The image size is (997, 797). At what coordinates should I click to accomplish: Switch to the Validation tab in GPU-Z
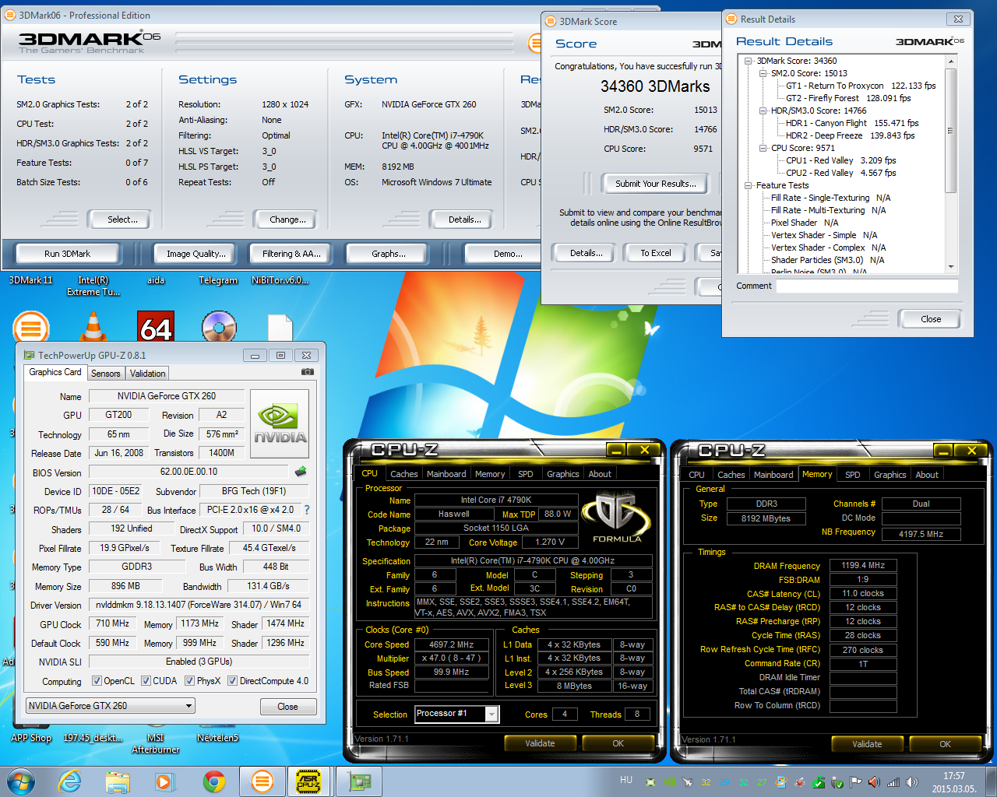click(x=147, y=374)
